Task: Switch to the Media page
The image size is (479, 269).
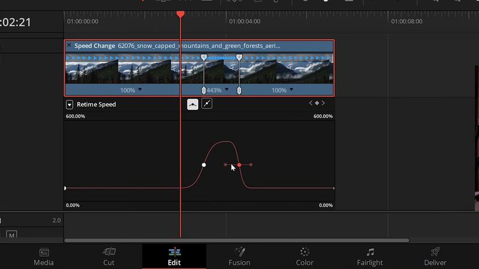Action: point(43,256)
